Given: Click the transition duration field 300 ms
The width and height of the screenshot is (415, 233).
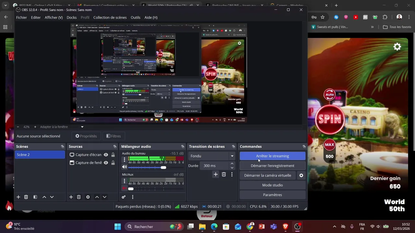Looking at the screenshot, I should click(x=215, y=166).
